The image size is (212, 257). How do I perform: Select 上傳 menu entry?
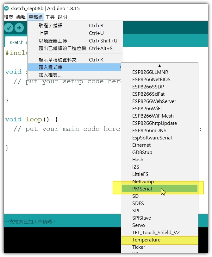[43, 33]
